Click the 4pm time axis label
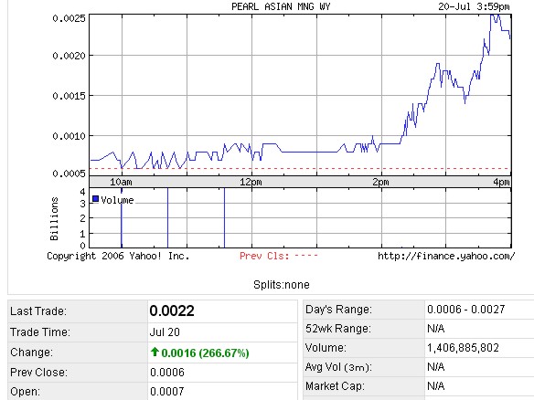Screen dimensions: 534x400 pyautogui.click(x=501, y=182)
